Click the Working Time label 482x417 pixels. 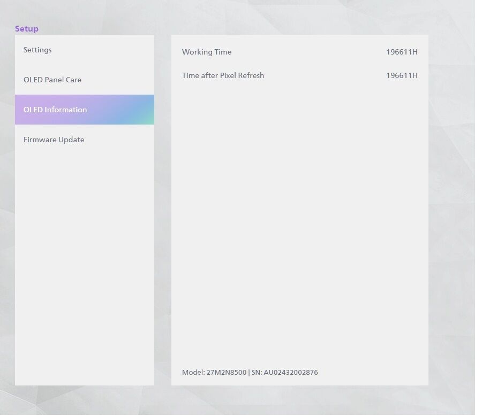click(207, 52)
